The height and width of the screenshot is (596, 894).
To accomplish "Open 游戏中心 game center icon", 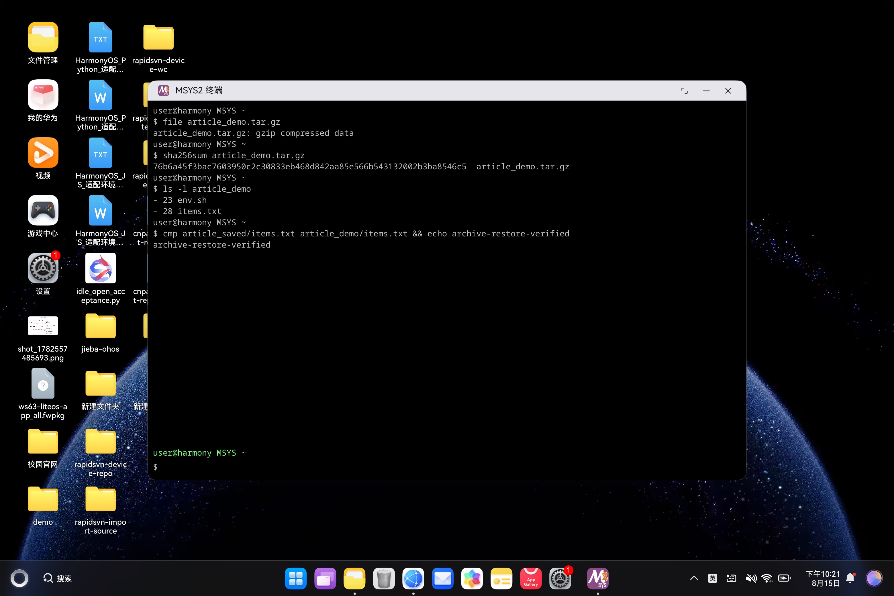I will click(43, 210).
